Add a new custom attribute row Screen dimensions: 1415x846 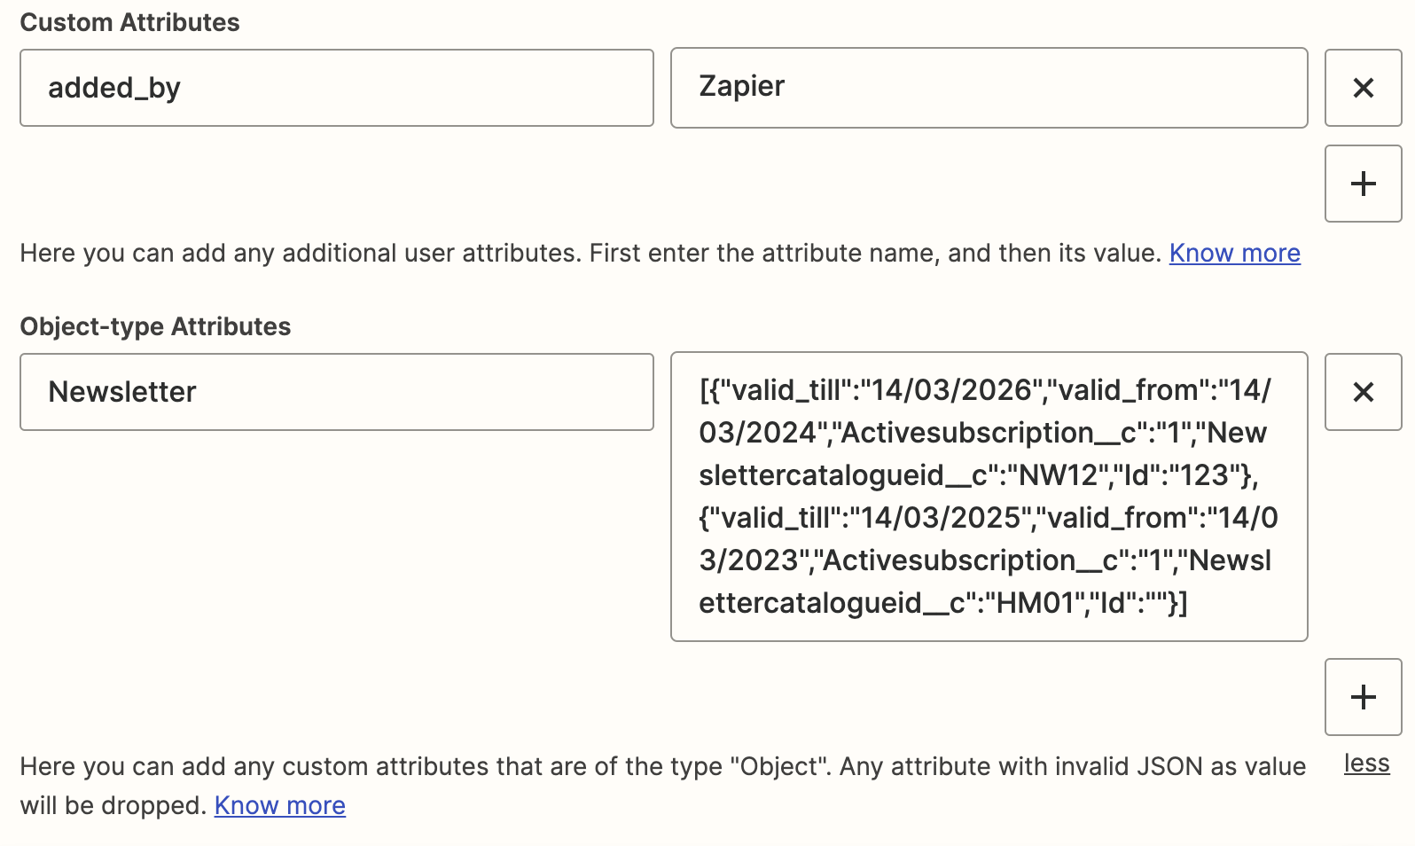pyautogui.click(x=1363, y=184)
